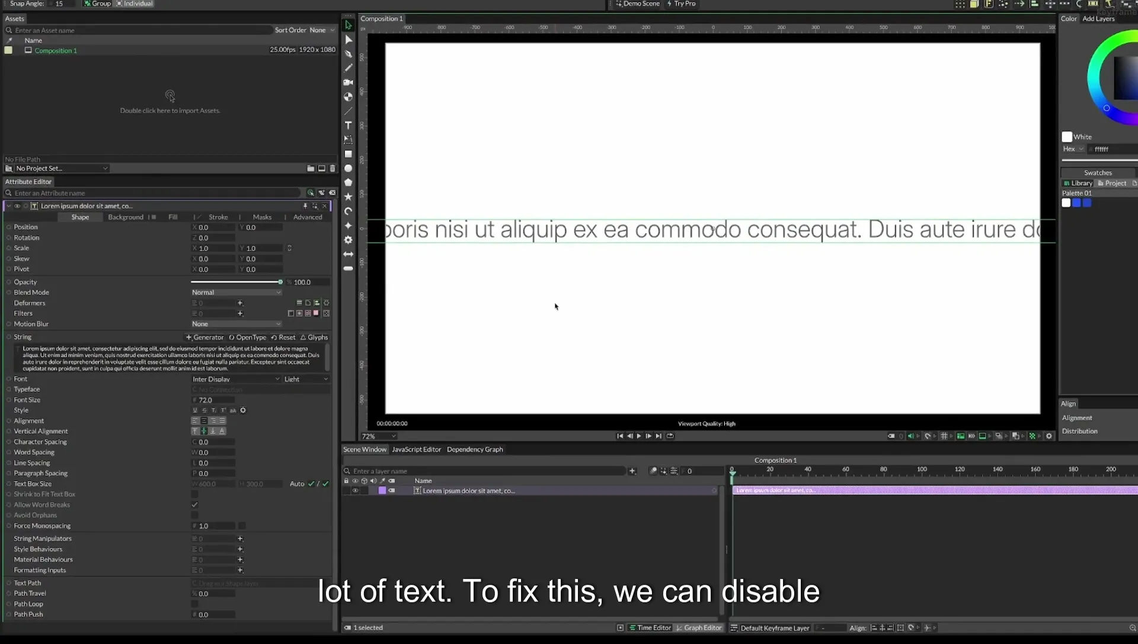Open the Advanced attribute tab
The height and width of the screenshot is (644, 1138).
308,217
